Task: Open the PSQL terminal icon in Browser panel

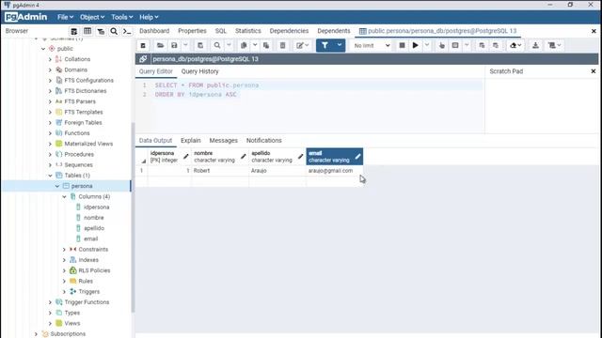Action: click(x=127, y=31)
